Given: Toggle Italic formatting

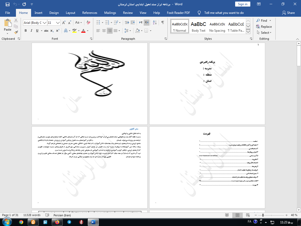Looking at the screenshot, I should coord(31,31).
